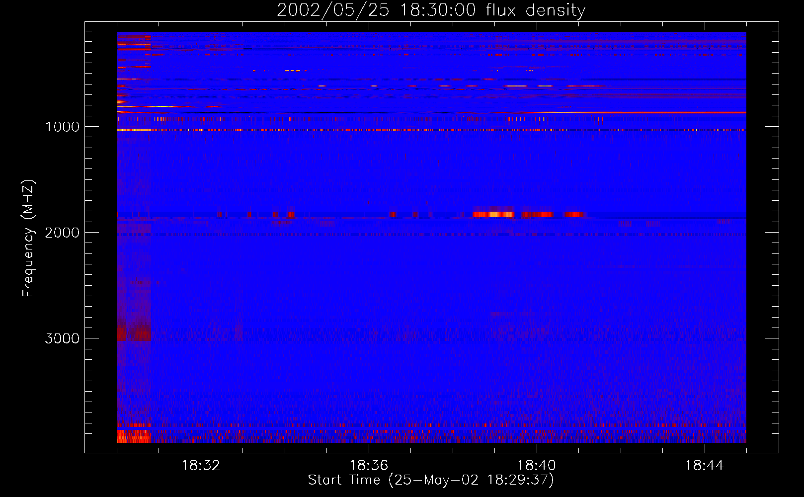The height and width of the screenshot is (497, 804).
Task: Click the 2000 frequency tick label
Action: (62, 233)
